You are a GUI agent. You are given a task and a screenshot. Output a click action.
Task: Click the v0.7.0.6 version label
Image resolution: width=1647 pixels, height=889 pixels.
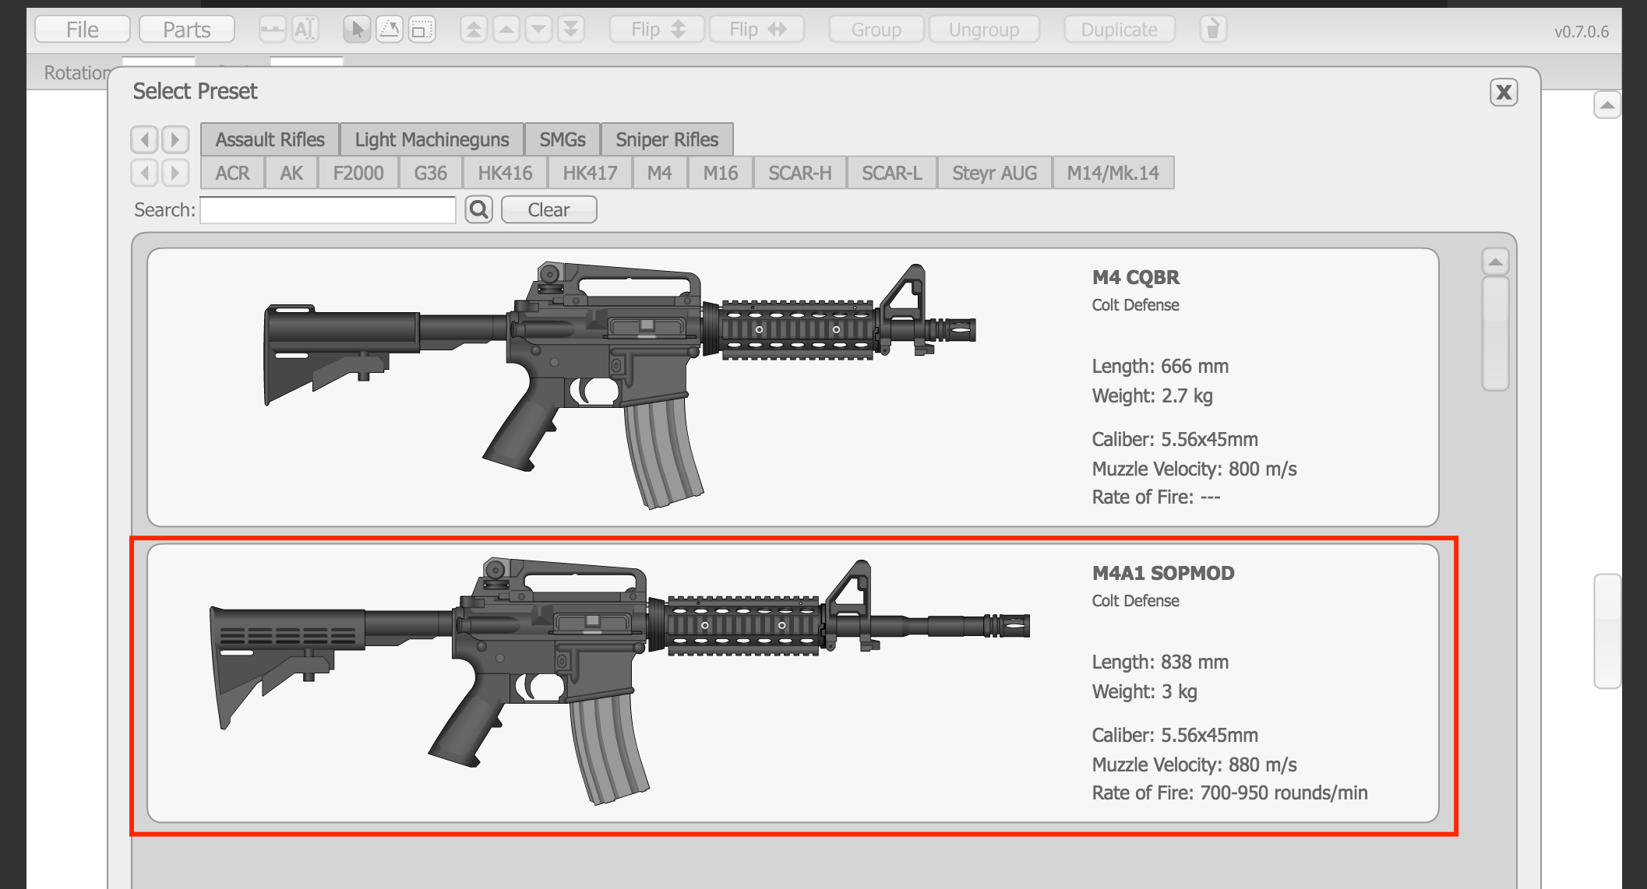[x=1582, y=32]
